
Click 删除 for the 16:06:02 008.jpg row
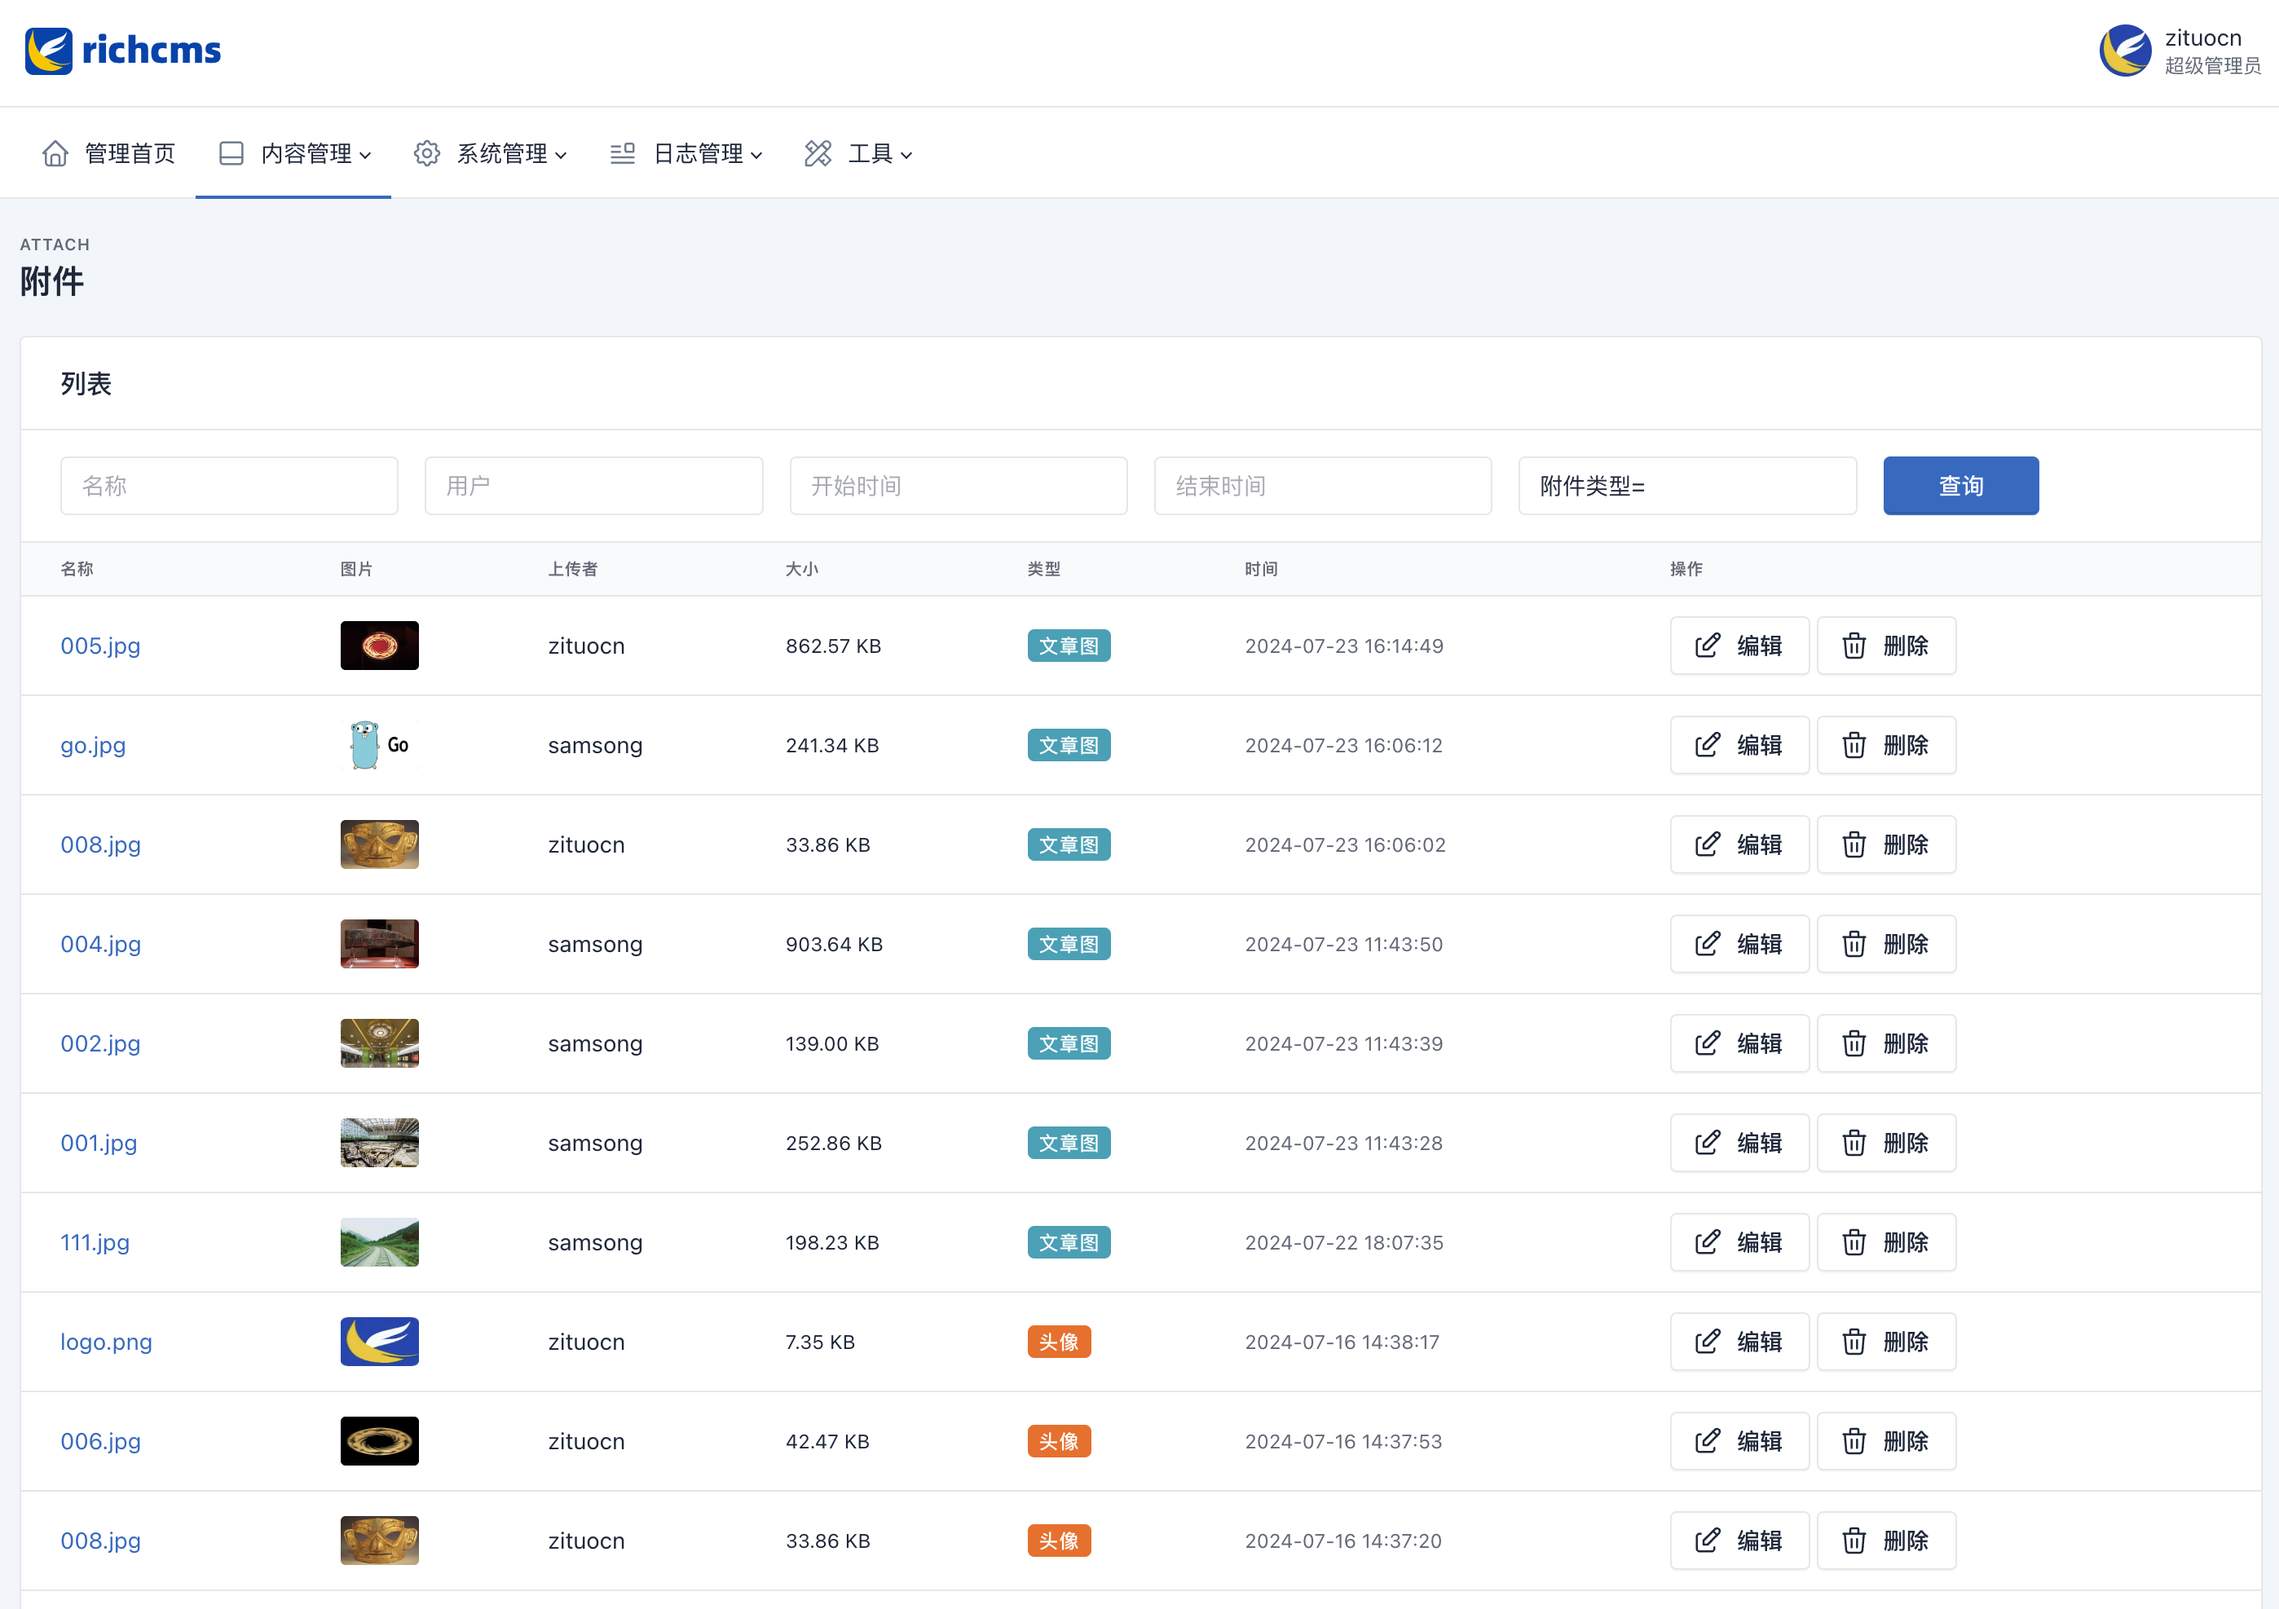[x=1886, y=844]
